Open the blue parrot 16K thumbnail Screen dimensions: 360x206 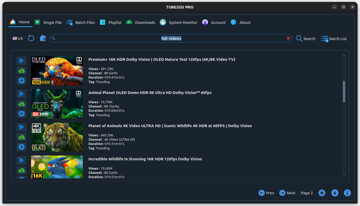coord(57,167)
